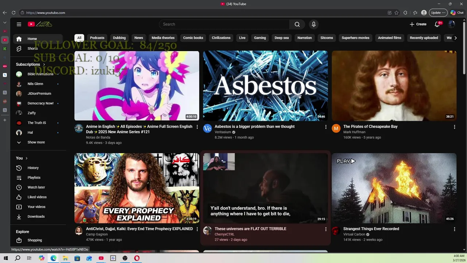Open Microsoft Store from the taskbar
This screenshot has width=467, height=263.
point(77,258)
